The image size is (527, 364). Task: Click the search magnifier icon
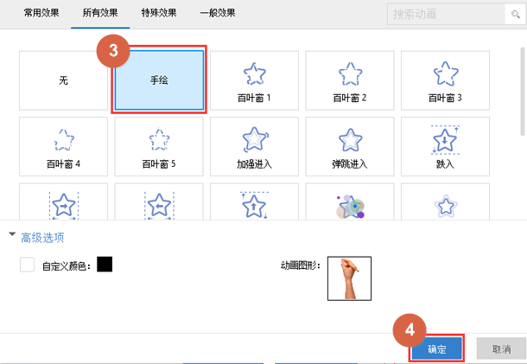tap(515, 15)
